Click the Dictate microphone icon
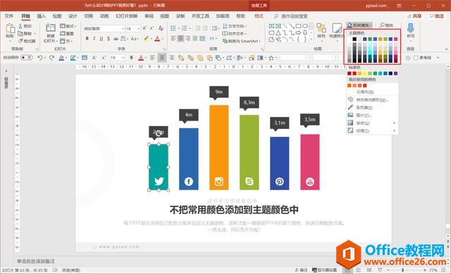The image size is (451, 274). pos(410,30)
